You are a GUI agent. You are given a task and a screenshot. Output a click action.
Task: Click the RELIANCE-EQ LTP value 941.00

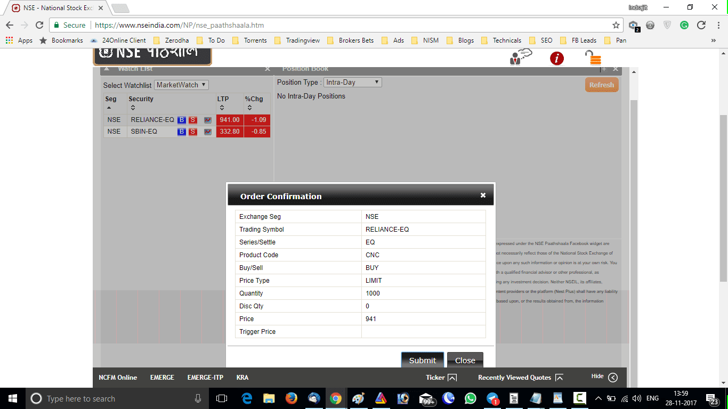(230, 120)
